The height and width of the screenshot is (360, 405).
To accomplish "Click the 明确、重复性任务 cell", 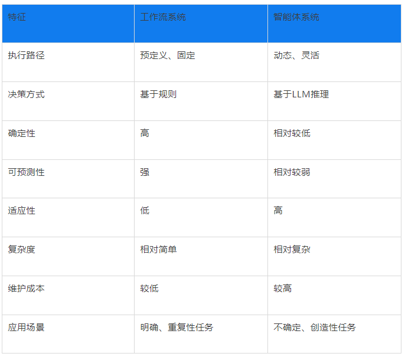I will [x=201, y=334].
